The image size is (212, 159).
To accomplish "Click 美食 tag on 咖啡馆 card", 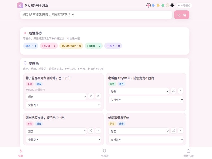I will click(30, 84).
